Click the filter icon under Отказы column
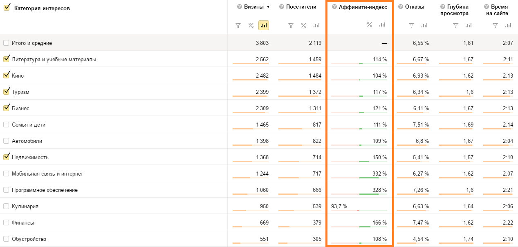This screenshot has height=247, width=518. 412,25
